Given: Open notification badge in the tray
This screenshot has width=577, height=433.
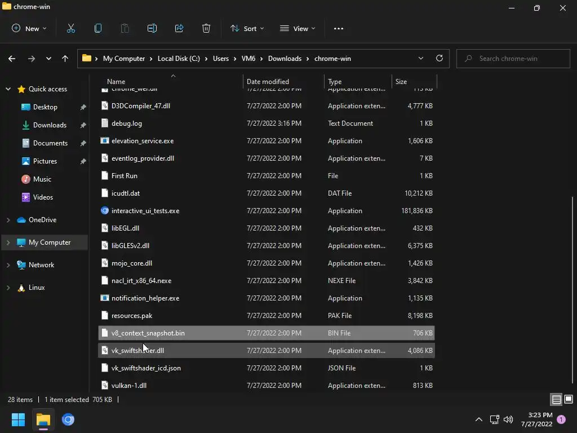Looking at the screenshot, I should tap(561, 419).
